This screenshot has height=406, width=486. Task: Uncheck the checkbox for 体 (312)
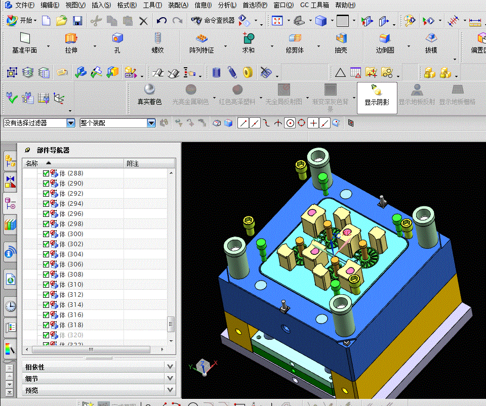tap(46, 295)
